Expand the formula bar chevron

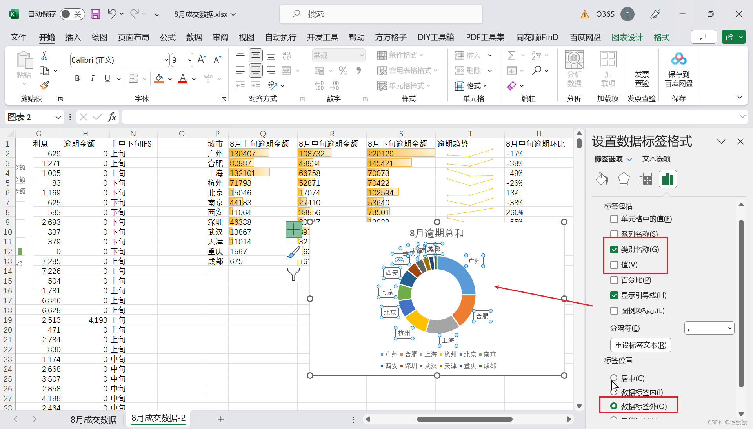(x=742, y=116)
